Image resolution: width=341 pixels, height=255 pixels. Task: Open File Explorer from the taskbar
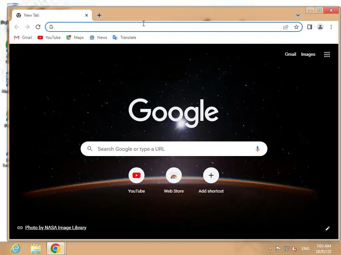(36, 248)
